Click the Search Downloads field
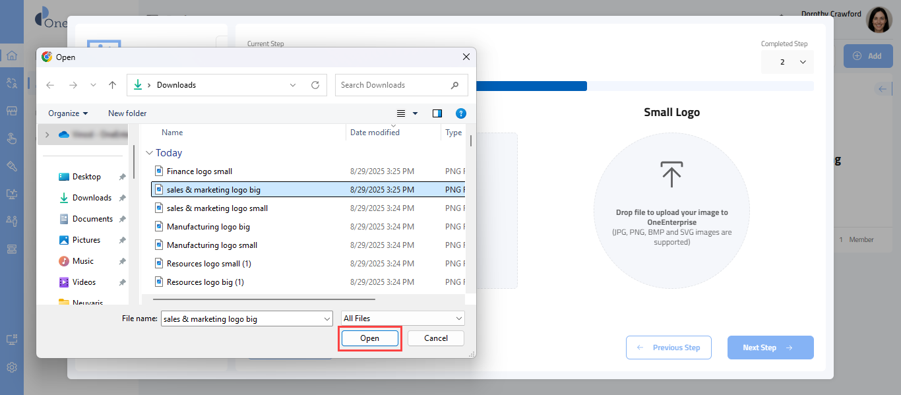901x395 pixels. coord(394,85)
